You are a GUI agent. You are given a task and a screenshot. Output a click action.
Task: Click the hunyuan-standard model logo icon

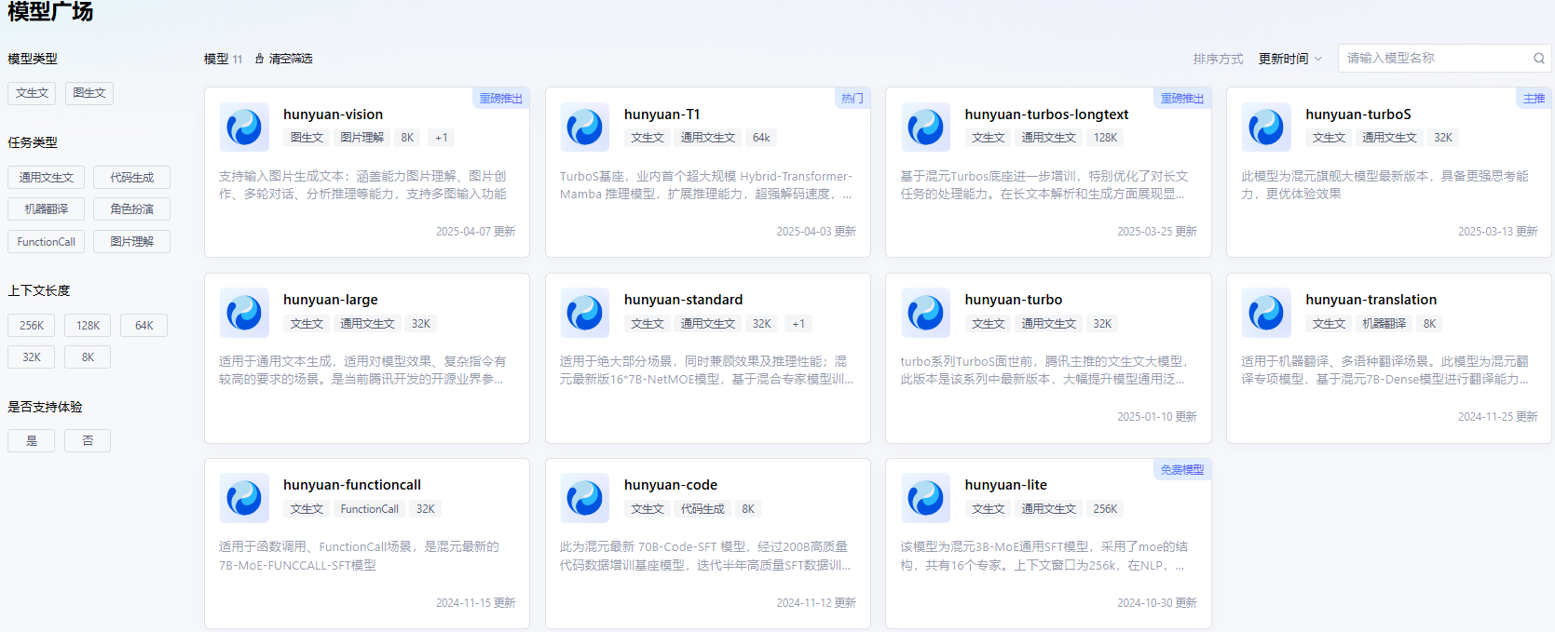(585, 313)
